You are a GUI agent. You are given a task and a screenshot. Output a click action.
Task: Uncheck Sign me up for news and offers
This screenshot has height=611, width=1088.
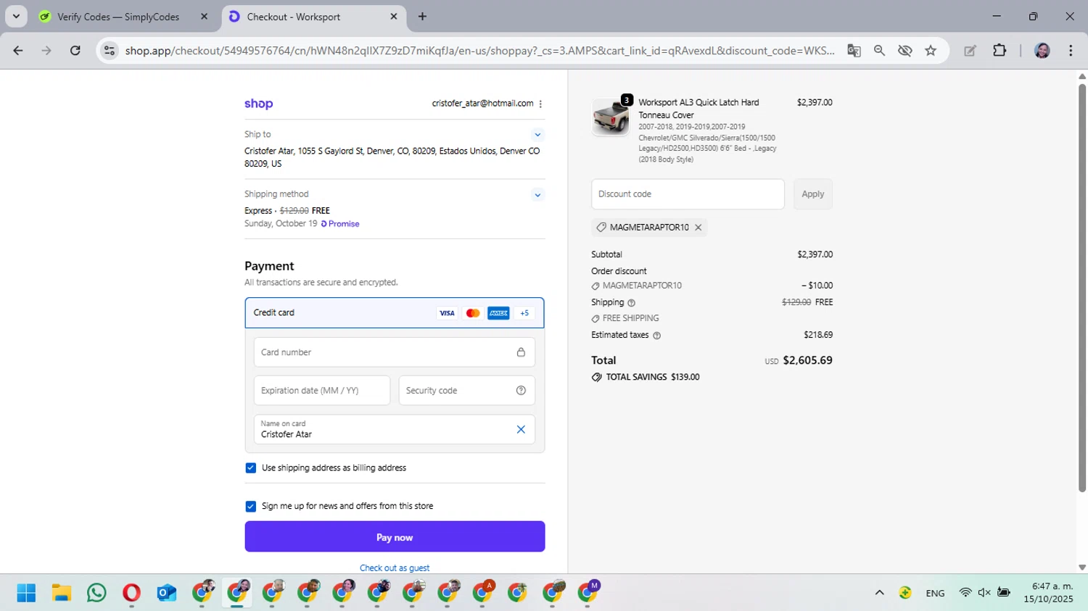251,507
